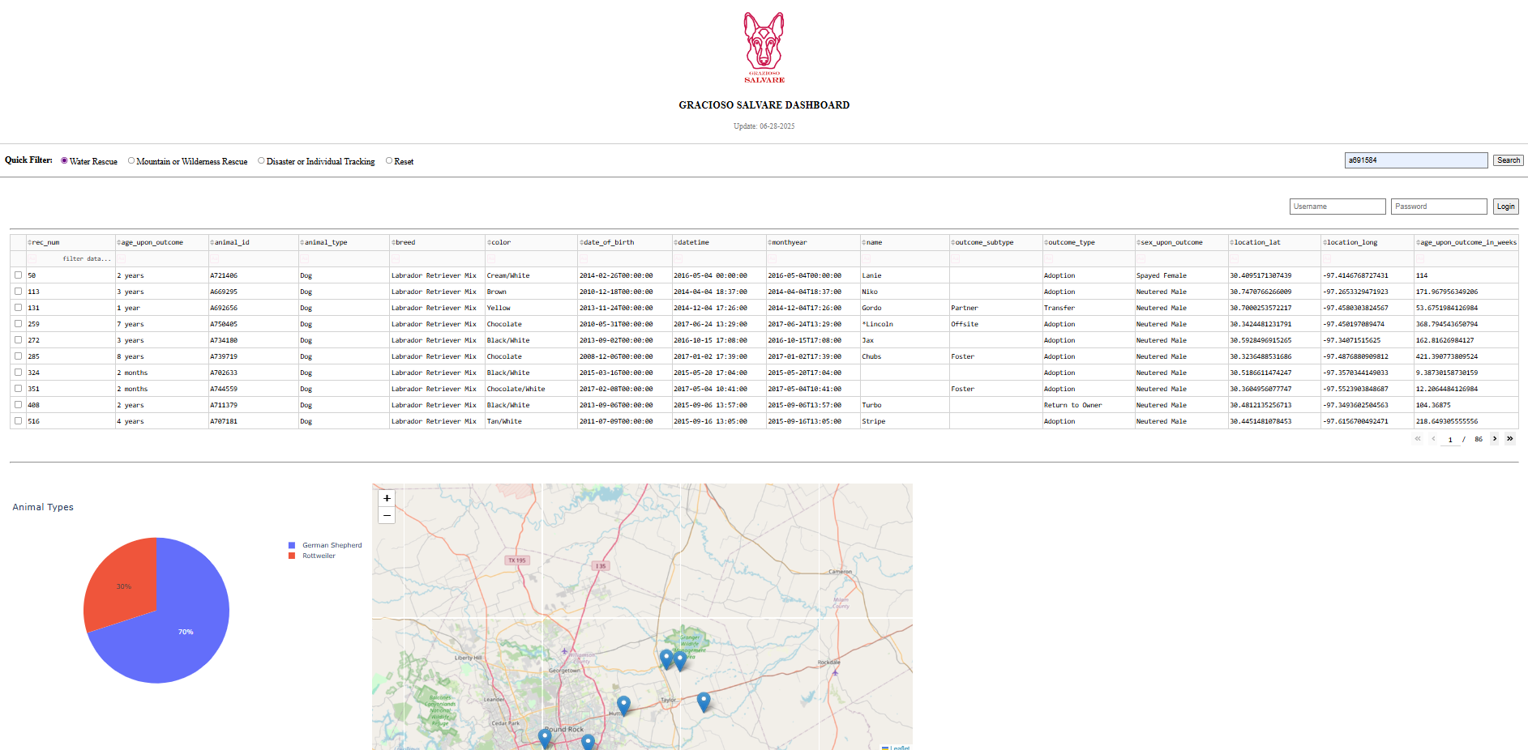Sort by animal_id column arrows
The image size is (1528, 750).
(212, 242)
